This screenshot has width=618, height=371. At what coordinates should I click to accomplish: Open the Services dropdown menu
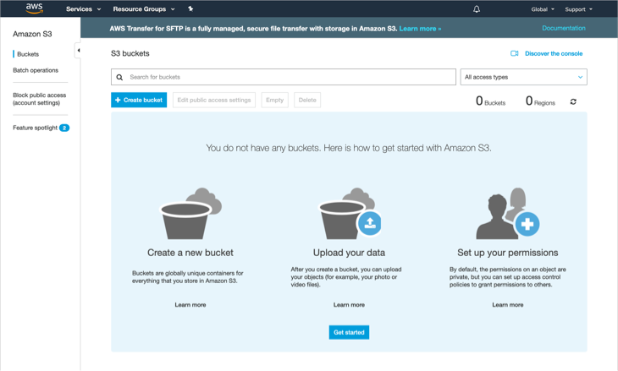[x=83, y=9]
